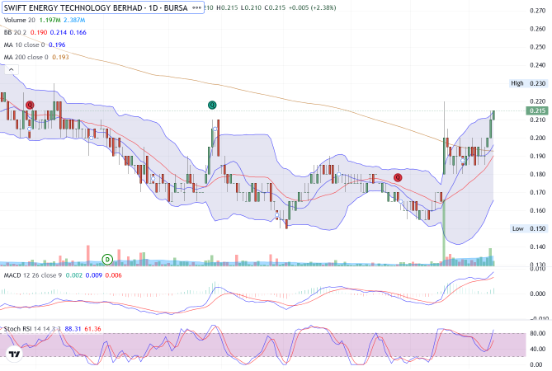Screen dimensions: 552x371
Task: Click the BB upper value 0.214
Action: pos(59,32)
